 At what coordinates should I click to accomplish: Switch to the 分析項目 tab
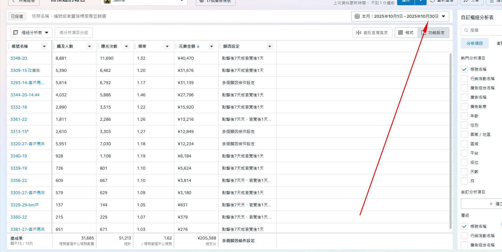pos(475,43)
